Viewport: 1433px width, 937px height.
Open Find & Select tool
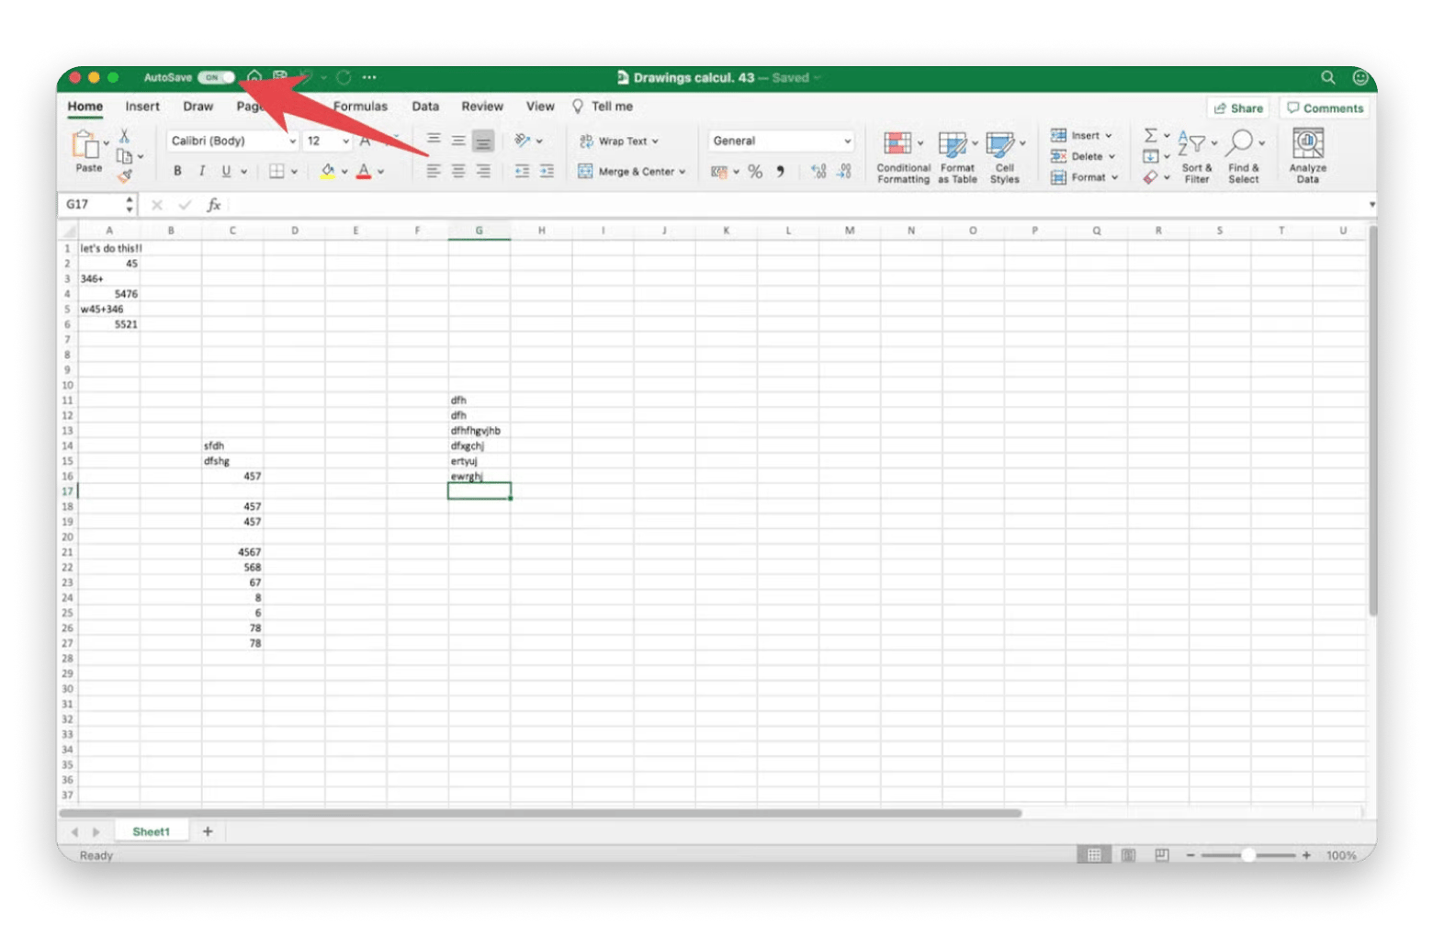(1241, 144)
